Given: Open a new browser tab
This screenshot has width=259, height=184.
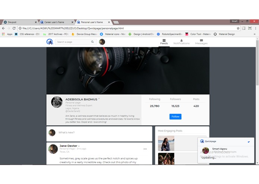Looking at the screenshot, I should tap(116, 22).
